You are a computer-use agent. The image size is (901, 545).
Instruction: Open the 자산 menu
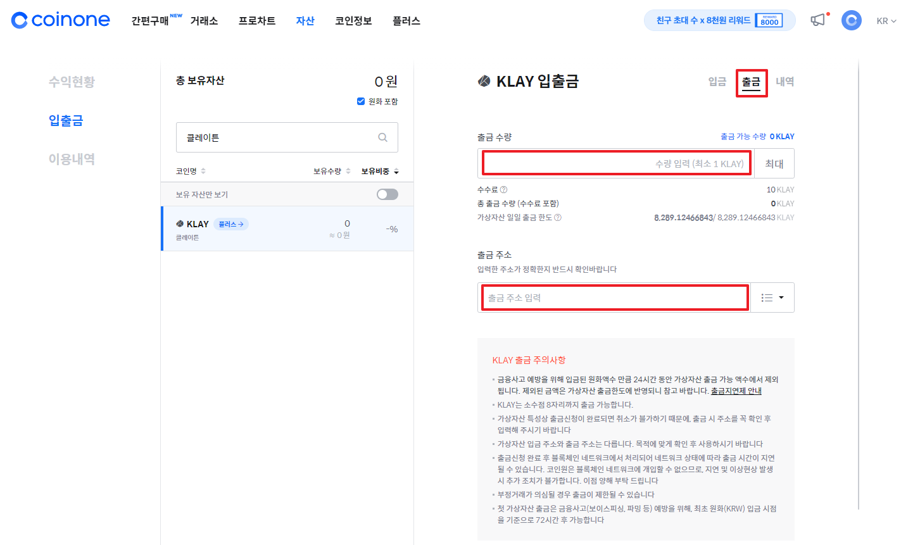305,21
